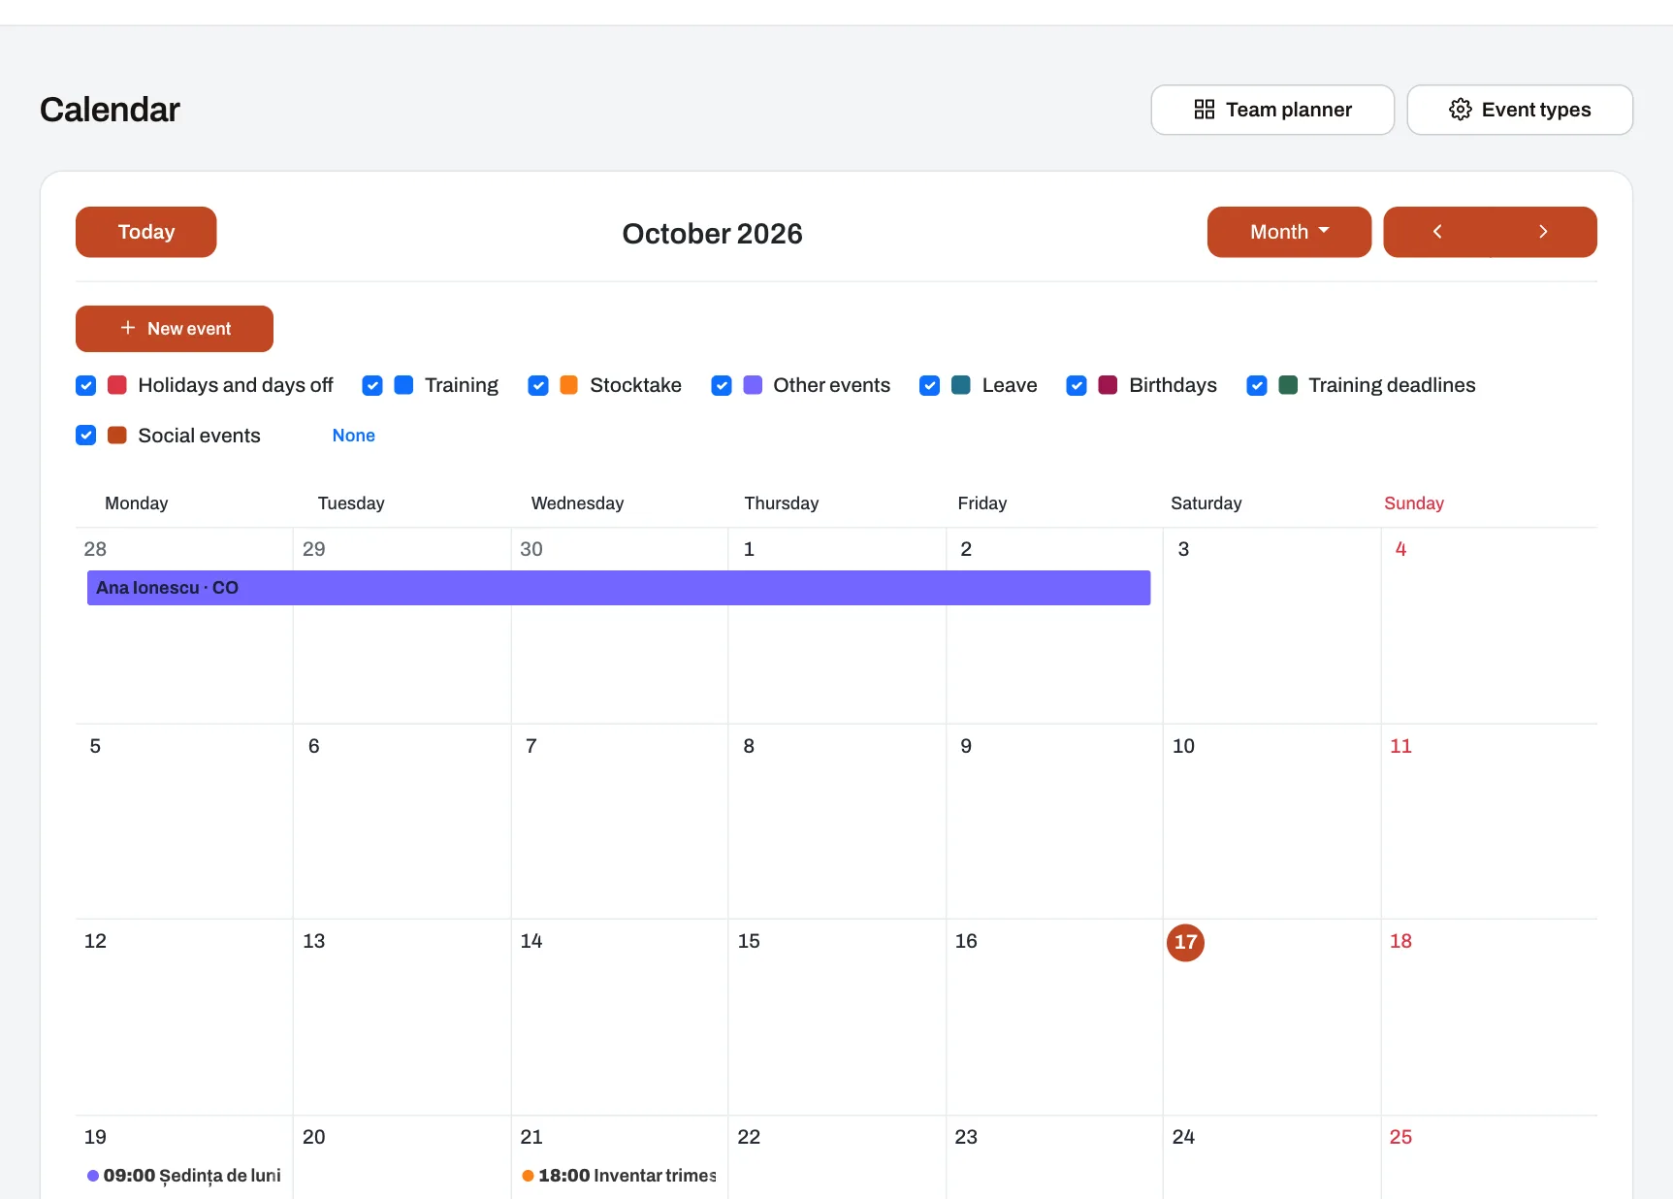Select the highlighted day 17
This screenshot has width=1673, height=1199.
(x=1185, y=942)
